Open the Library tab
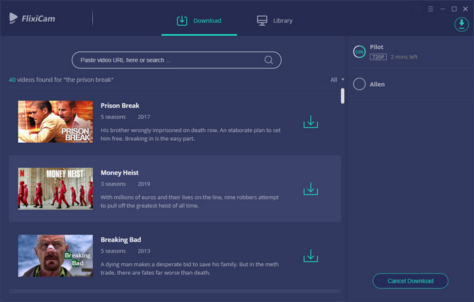The image size is (474, 302). (x=275, y=20)
